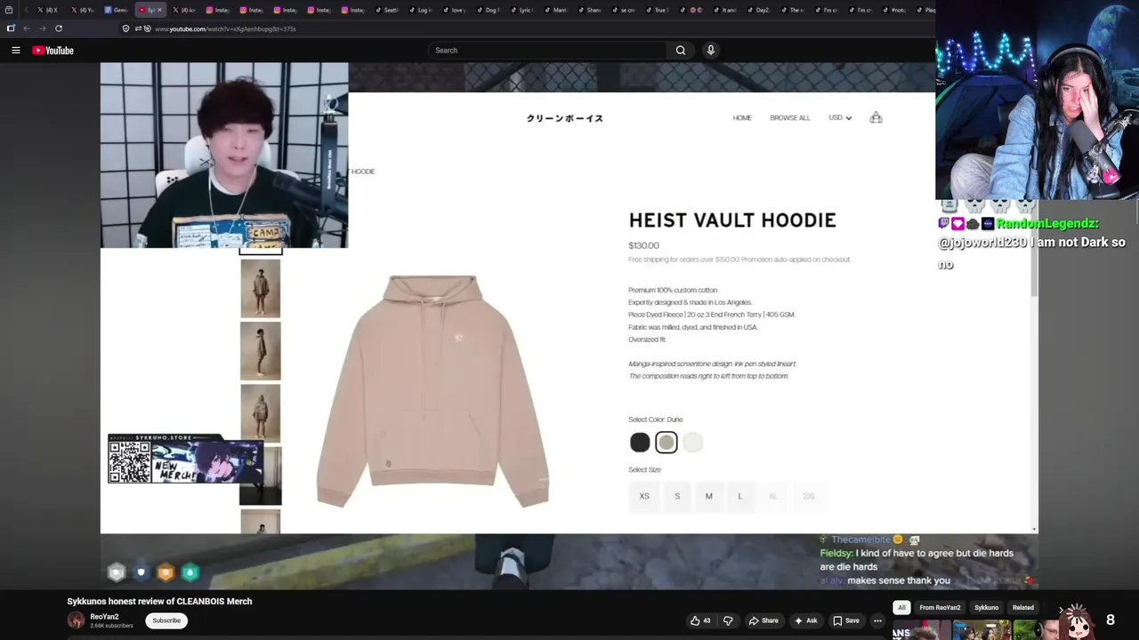Image resolution: width=1139 pixels, height=640 pixels.
Task: Click the browser address bar URL
Action: tap(225, 28)
